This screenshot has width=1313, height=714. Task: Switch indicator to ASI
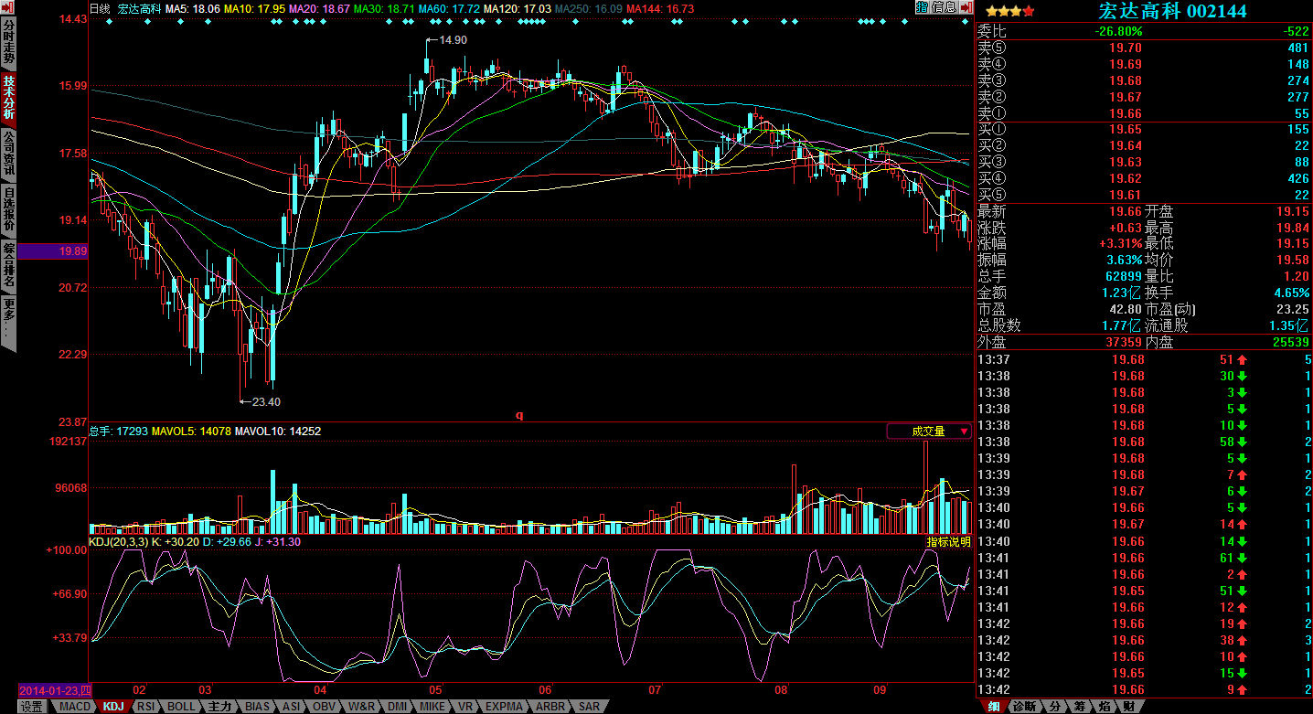291,707
